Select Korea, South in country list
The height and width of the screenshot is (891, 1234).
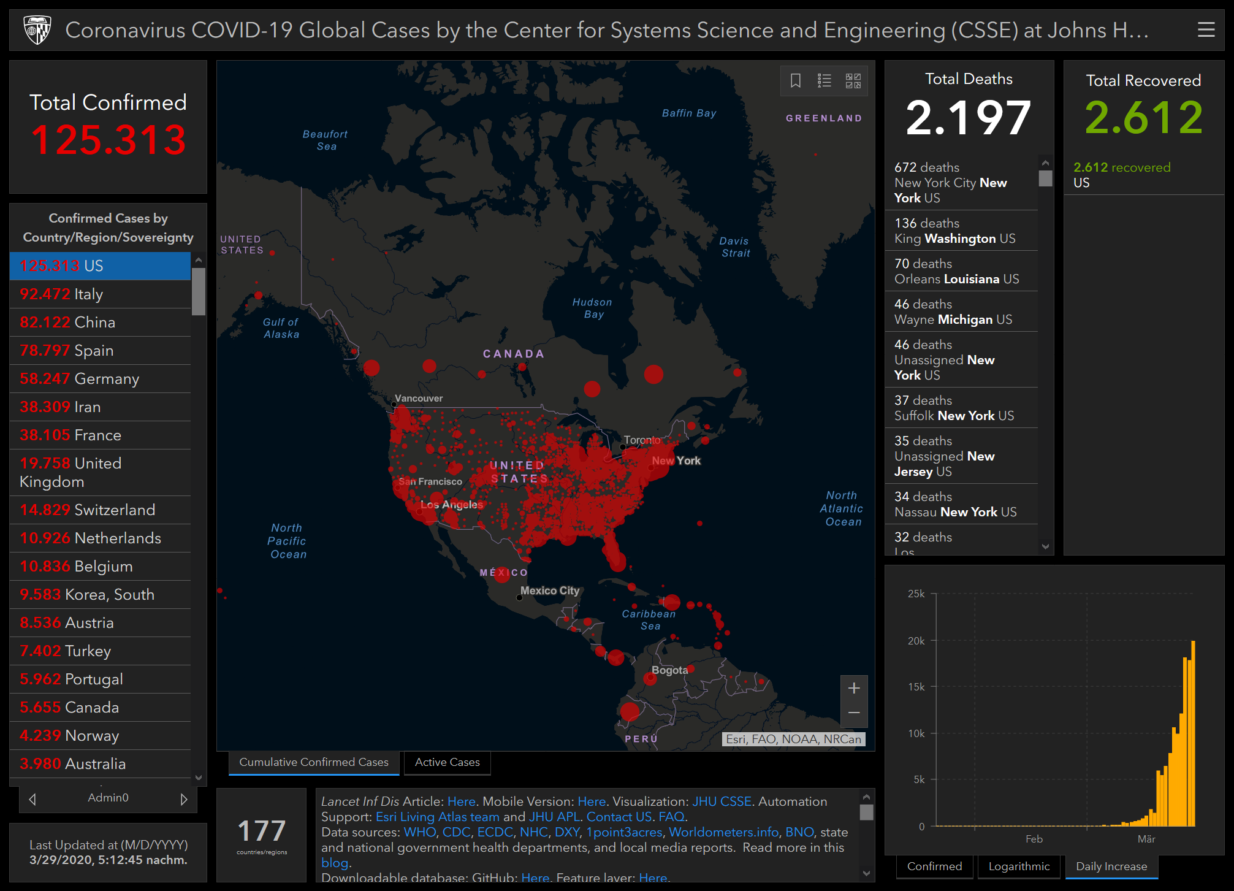pos(100,595)
